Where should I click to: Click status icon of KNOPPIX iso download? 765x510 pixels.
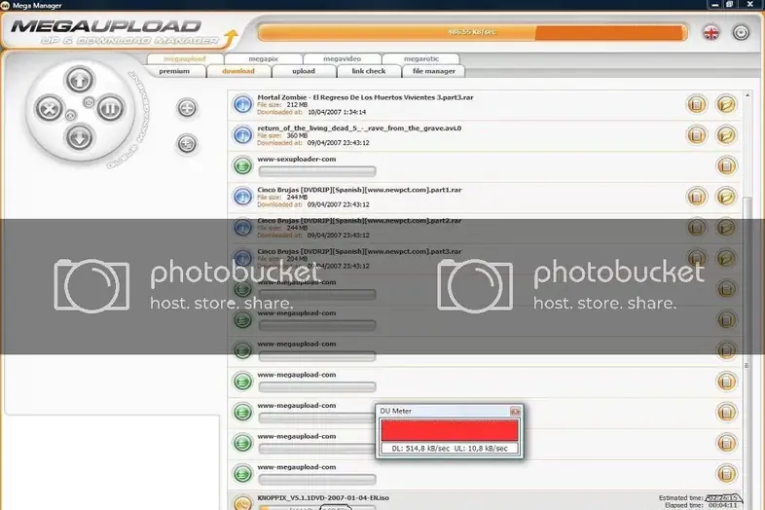click(242, 502)
